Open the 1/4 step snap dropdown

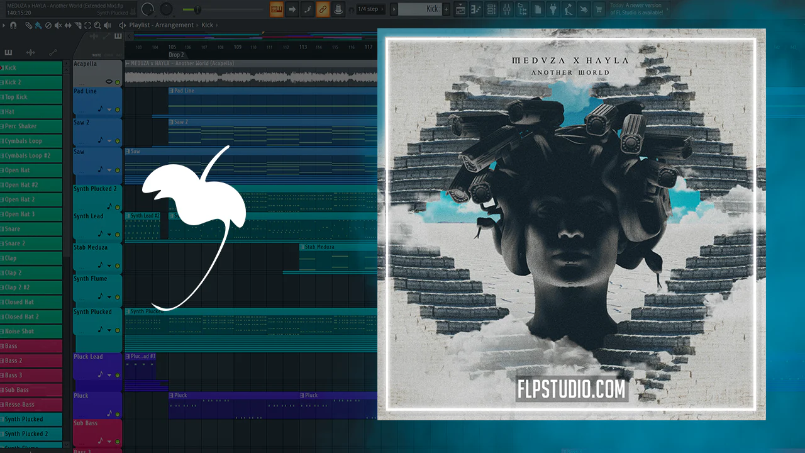(370, 9)
